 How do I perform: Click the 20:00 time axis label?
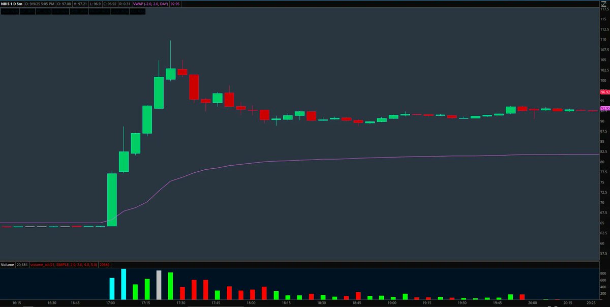[532, 303]
